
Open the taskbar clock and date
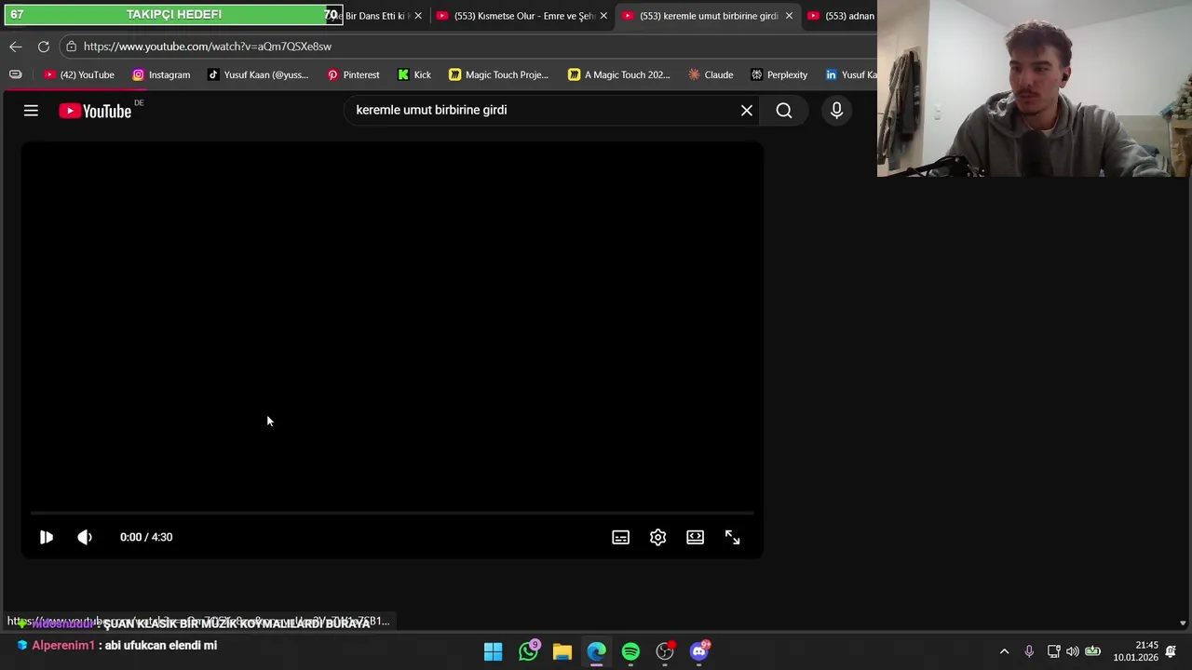pos(1135,651)
